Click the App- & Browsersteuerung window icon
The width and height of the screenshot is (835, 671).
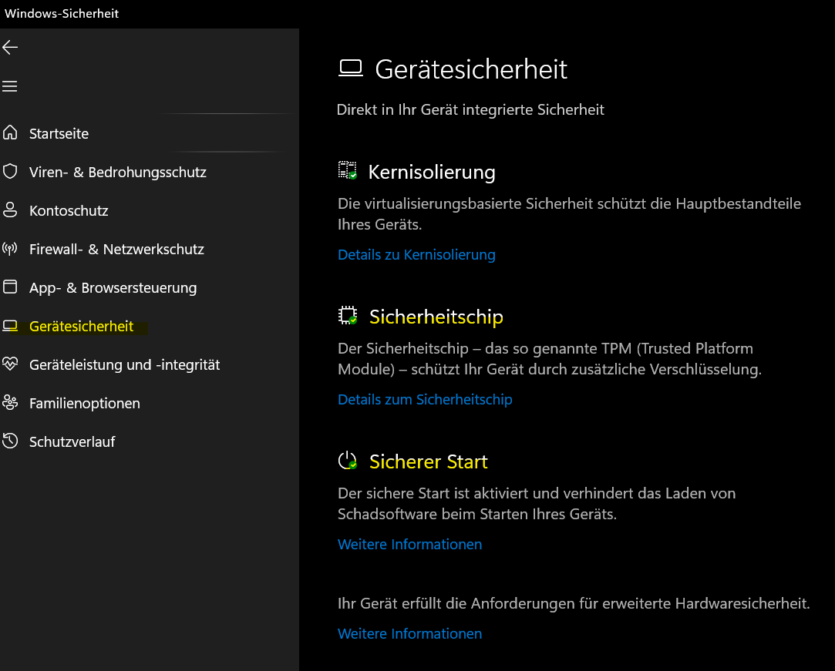[x=10, y=287]
